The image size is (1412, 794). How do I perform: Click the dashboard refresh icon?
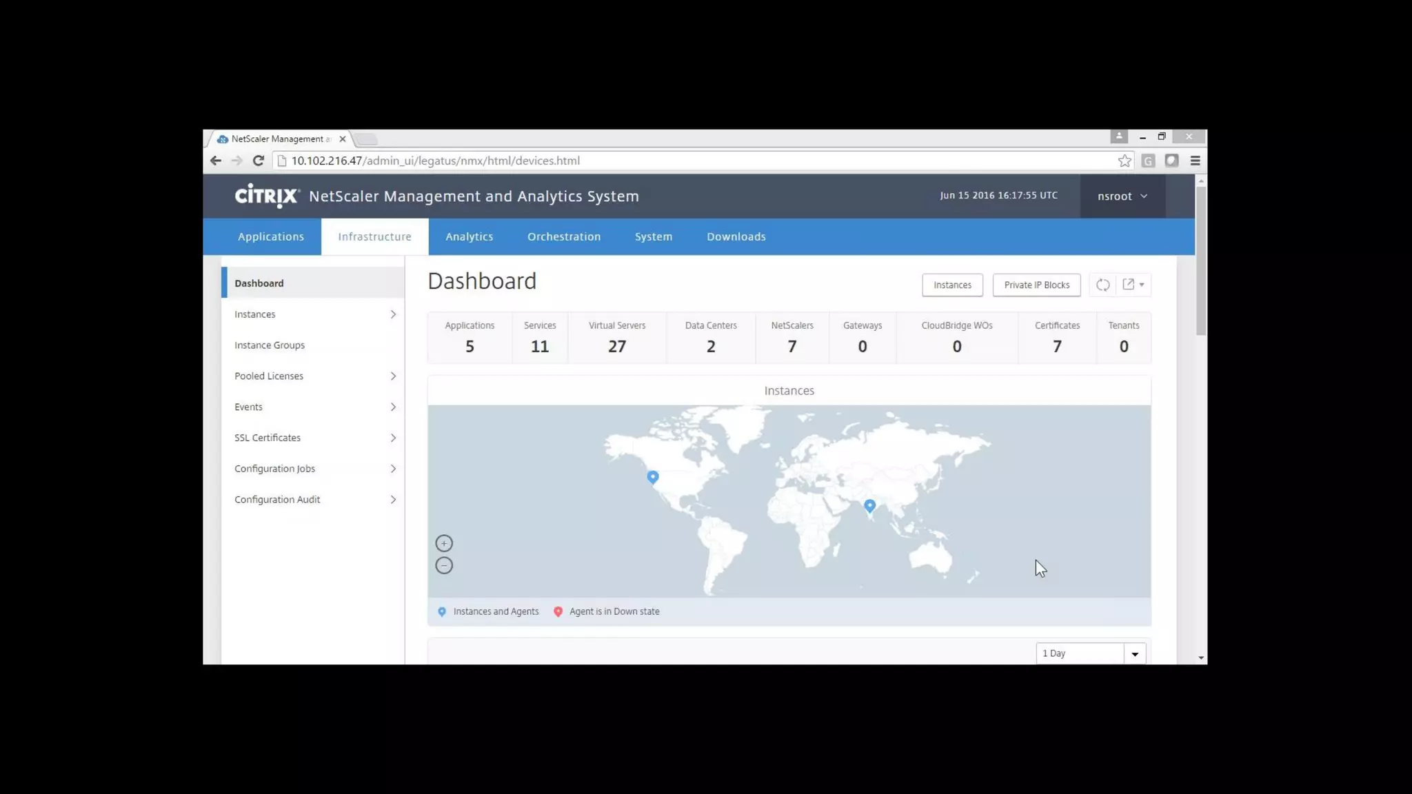click(1102, 285)
